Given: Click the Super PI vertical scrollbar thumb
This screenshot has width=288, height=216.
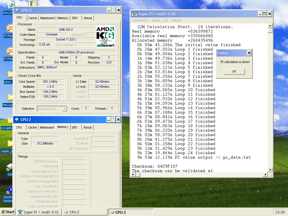Looking at the screenshot, I should 270,30.
